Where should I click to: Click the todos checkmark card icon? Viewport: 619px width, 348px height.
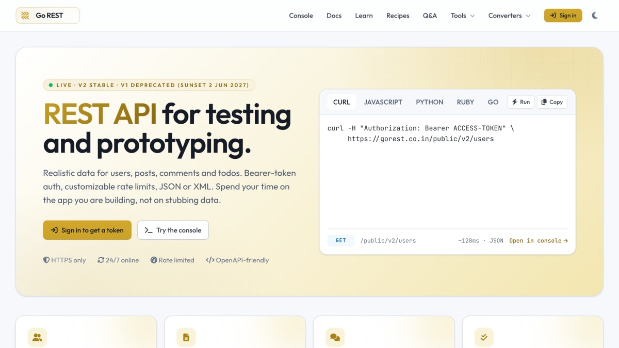[x=484, y=338]
